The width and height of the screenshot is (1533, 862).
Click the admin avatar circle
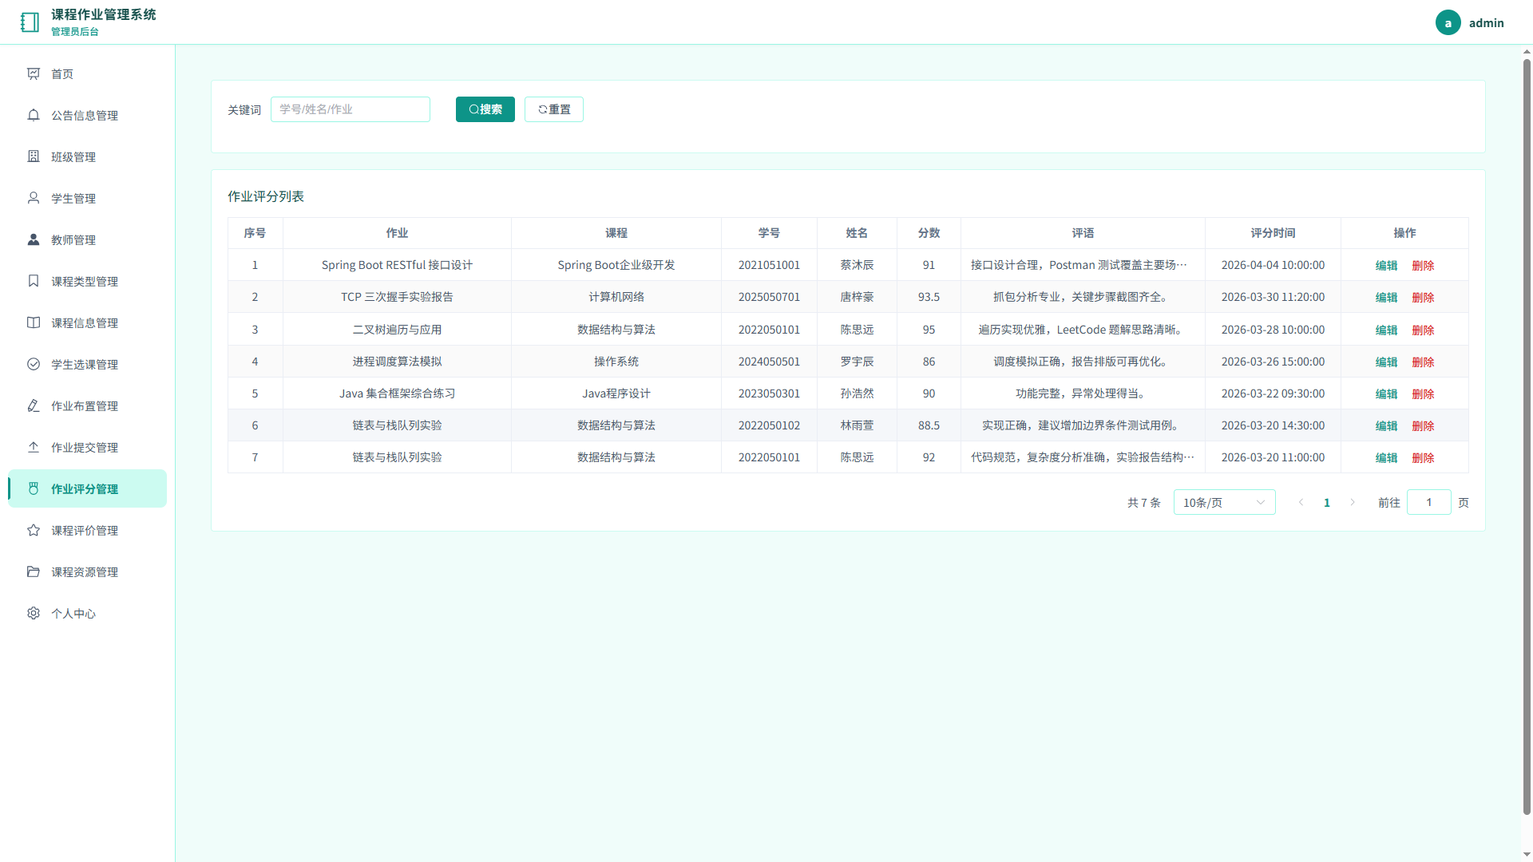pyautogui.click(x=1448, y=22)
